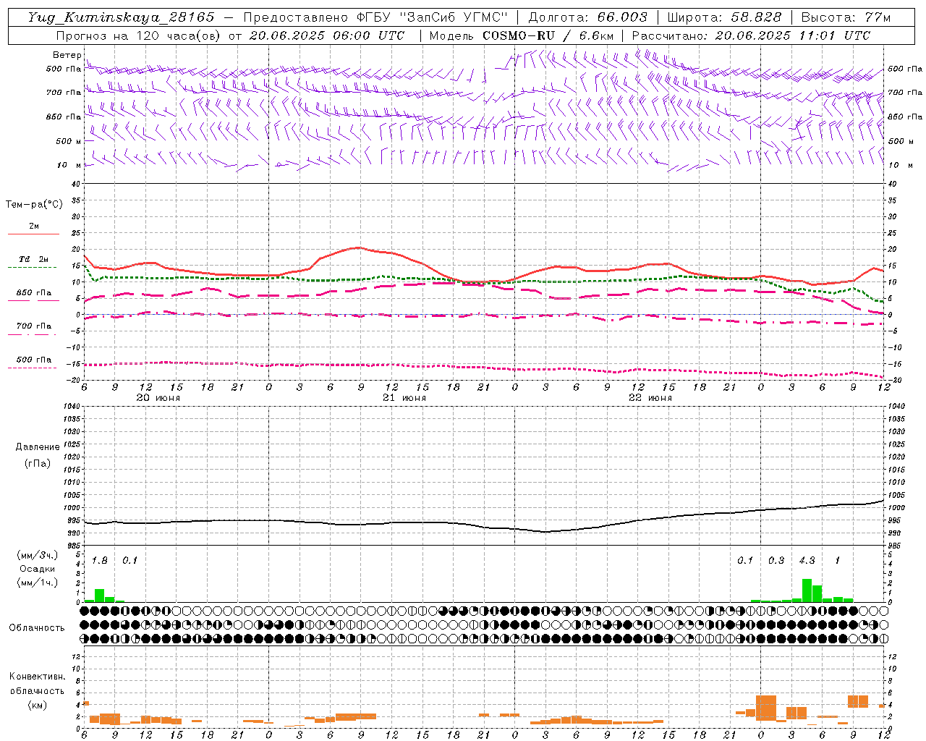Click the Долгота: 66.003 value
The height and width of the screenshot is (741, 926).
tap(587, 17)
